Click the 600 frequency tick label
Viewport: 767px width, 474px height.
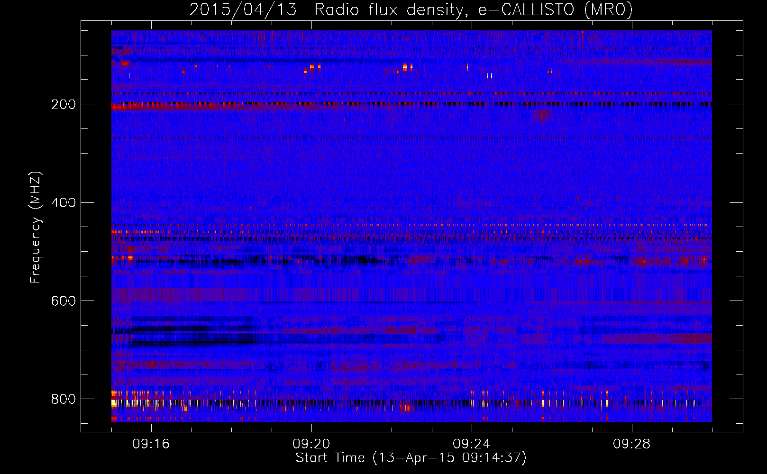[x=64, y=301]
